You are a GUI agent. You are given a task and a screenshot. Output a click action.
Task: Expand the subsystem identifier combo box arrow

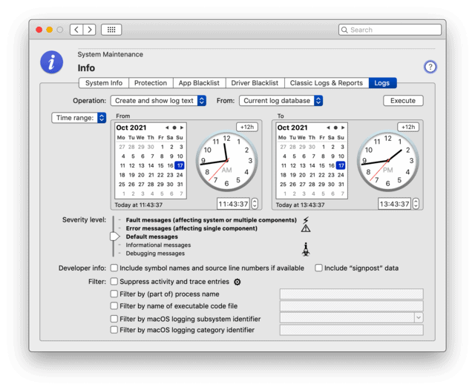(x=419, y=317)
